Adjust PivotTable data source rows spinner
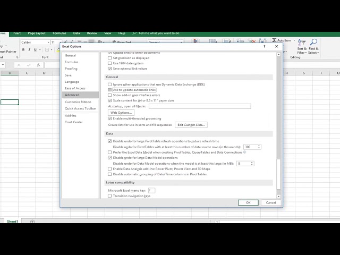The width and height of the screenshot is (340, 255). click(x=259, y=147)
